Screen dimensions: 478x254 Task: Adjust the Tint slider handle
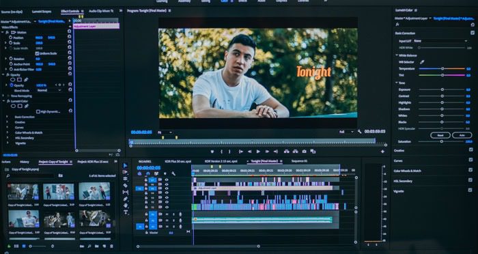[x=442, y=75]
